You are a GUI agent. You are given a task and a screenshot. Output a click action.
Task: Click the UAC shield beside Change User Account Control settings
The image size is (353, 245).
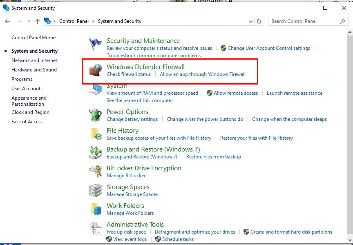pos(223,48)
